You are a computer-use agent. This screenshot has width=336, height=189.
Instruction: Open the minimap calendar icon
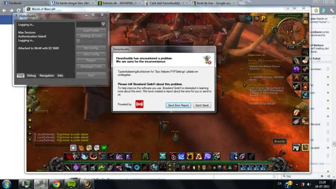306,22
